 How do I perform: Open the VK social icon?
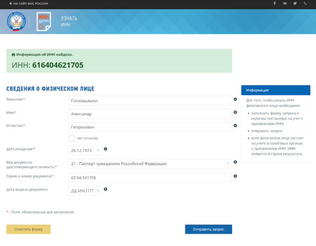coord(285,4)
